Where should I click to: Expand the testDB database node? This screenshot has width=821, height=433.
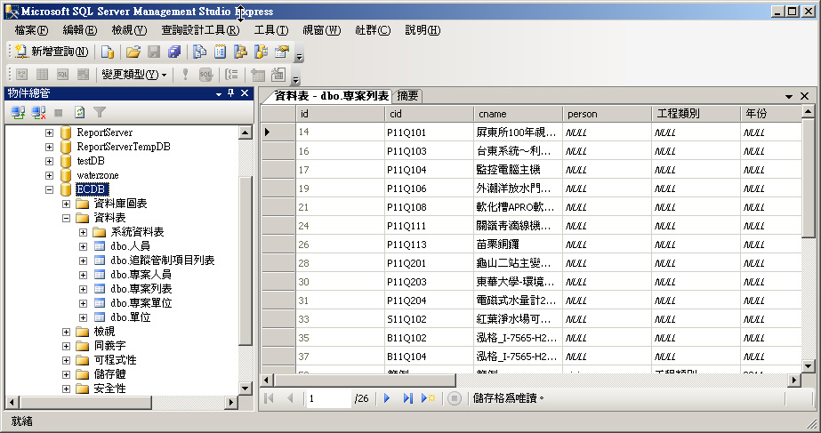pos(49,161)
